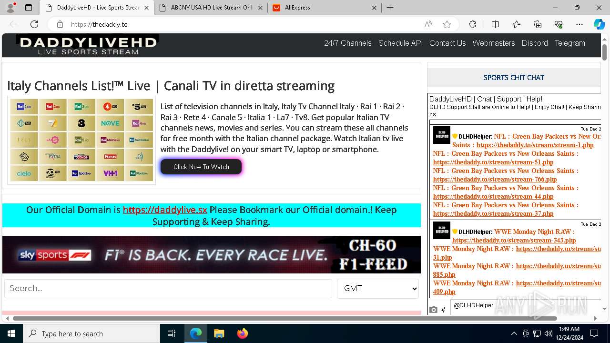Open the Telegram link
The width and height of the screenshot is (610, 343).
[569, 43]
